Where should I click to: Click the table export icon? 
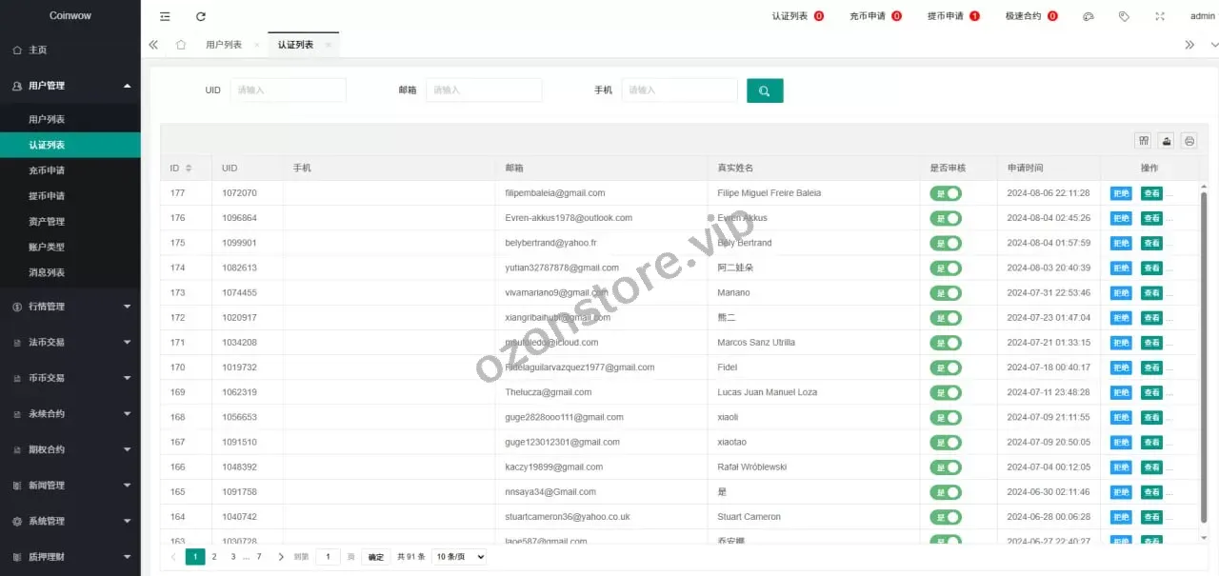pos(1166,141)
